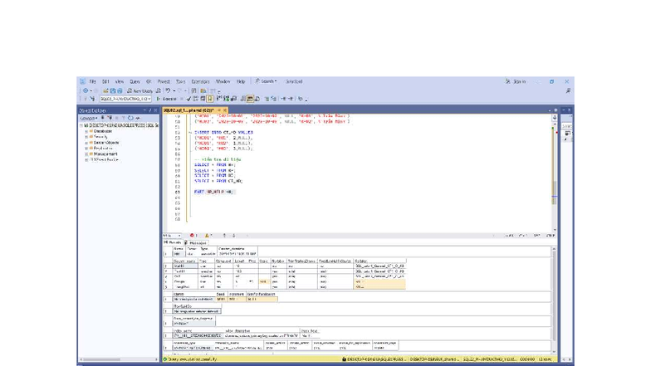The height and width of the screenshot is (366, 651).
Task: Click the navigate backward circle icon
Action: (85, 91)
